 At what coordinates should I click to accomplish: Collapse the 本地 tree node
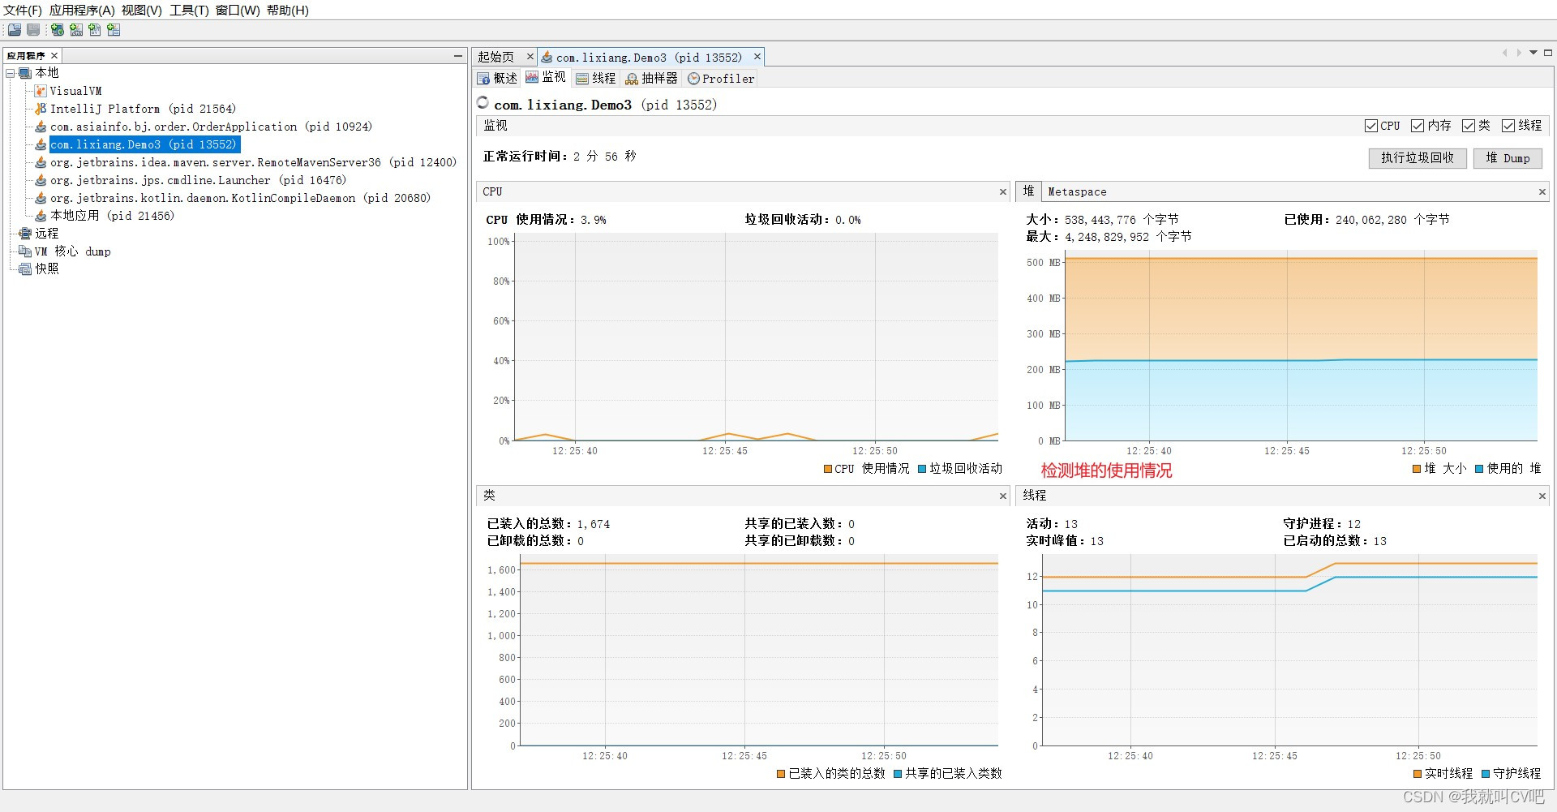coord(11,73)
